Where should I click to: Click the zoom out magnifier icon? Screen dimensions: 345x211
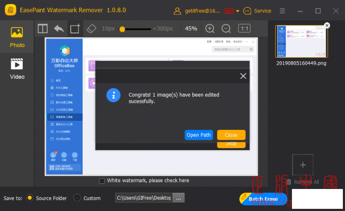[x=226, y=28]
